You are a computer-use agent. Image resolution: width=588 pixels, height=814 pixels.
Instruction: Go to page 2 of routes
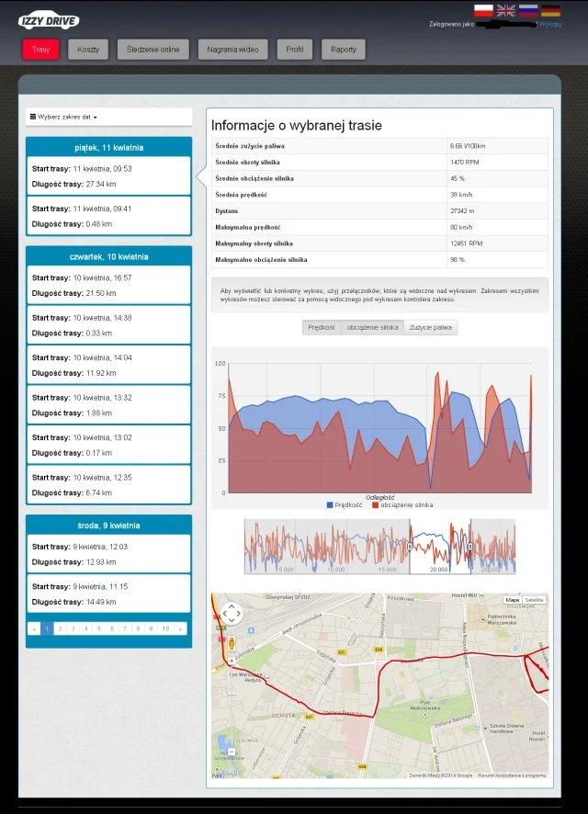(x=58, y=628)
